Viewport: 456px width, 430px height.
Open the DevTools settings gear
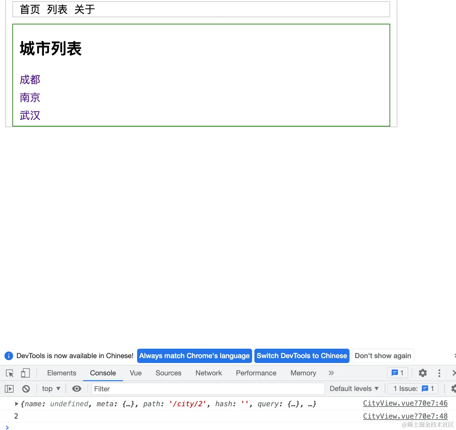[x=423, y=373]
